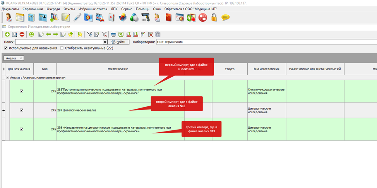The height and width of the screenshot is (188, 377).
Task: Select row '297 Цитологический анализ' name cell
Action: click(x=120, y=110)
